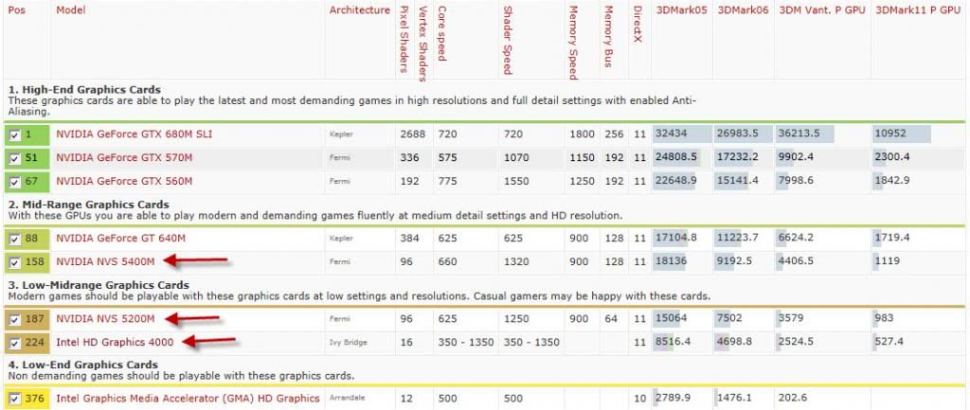The width and height of the screenshot is (970, 410).
Task: Open NVIDIA GeForce GTX 560M link
Action: click(124, 181)
